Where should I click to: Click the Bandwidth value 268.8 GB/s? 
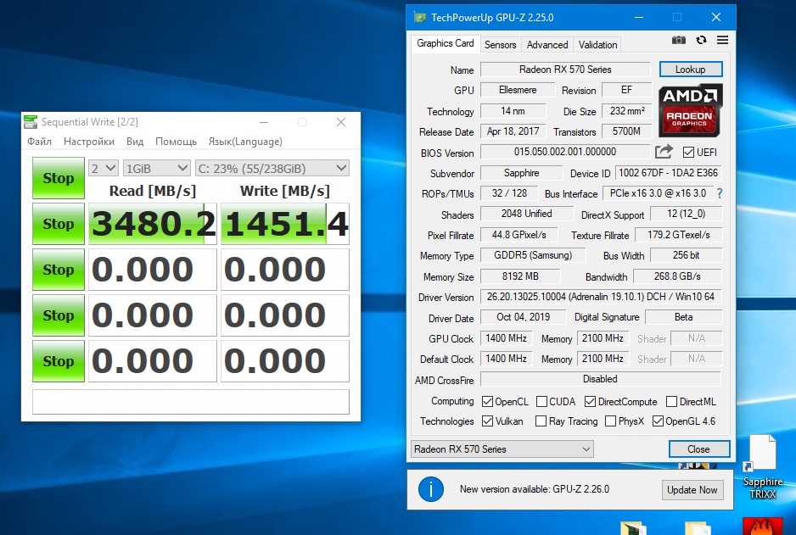[677, 276]
